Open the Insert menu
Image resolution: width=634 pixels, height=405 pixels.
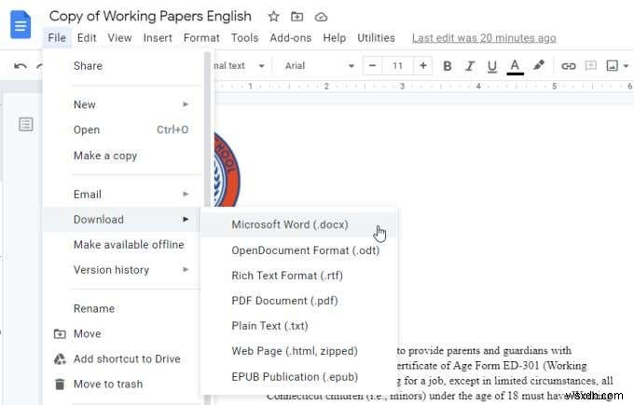(x=158, y=38)
